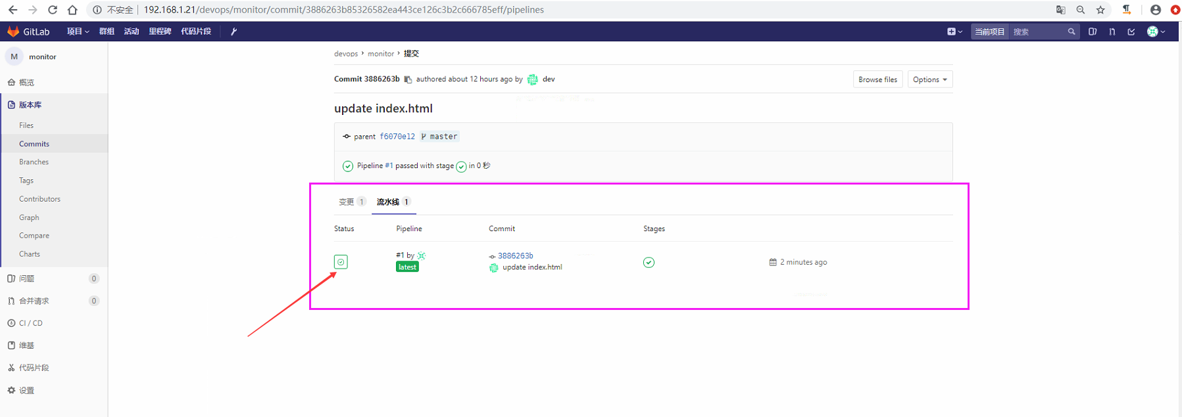This screenshot has width=1182, height=417.
Task: Click the paragraph extension icon
Action: 1127,9
